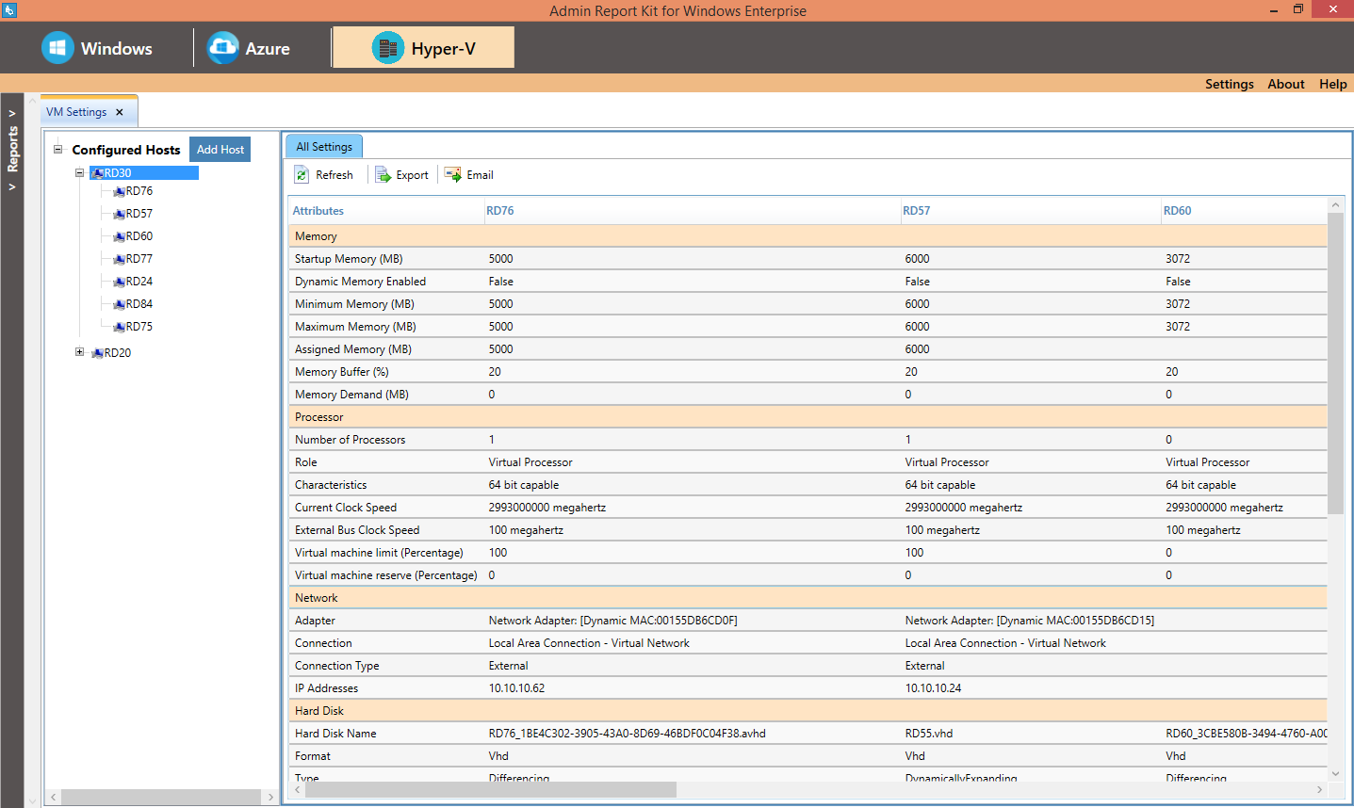Click the Hard Disk section header row
The width and height of the screenshot is (1354, 808).
pyautogui.click(x=808, y=711)
